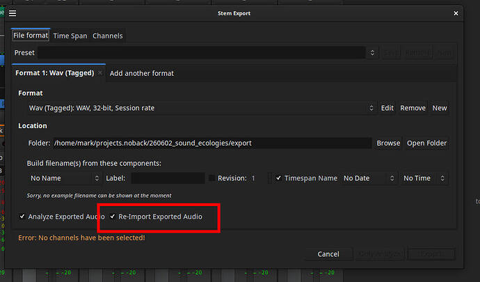
Task: Toggle Analyze Exported Audio checkbox
Action: [x=22, y=217]
